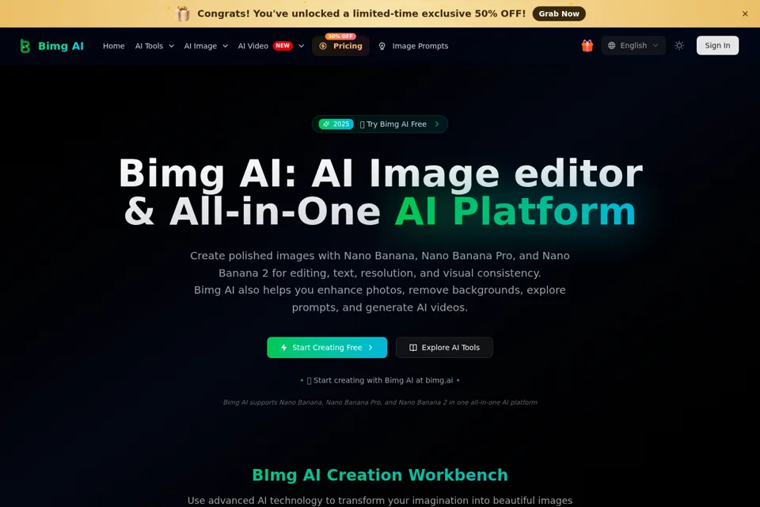Click the arrow after Try Bimg AI Free

point(437,124)
